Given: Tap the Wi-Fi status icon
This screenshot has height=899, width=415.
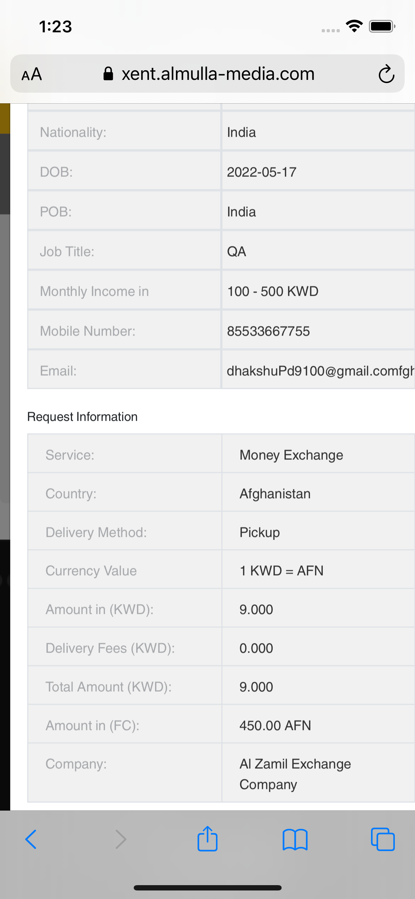Looking at the screenshot, I should pyautogui.click(x=354, y=26).
